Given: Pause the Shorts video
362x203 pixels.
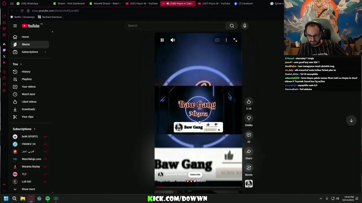Looking at the screenshot, I should click(162, 40).
